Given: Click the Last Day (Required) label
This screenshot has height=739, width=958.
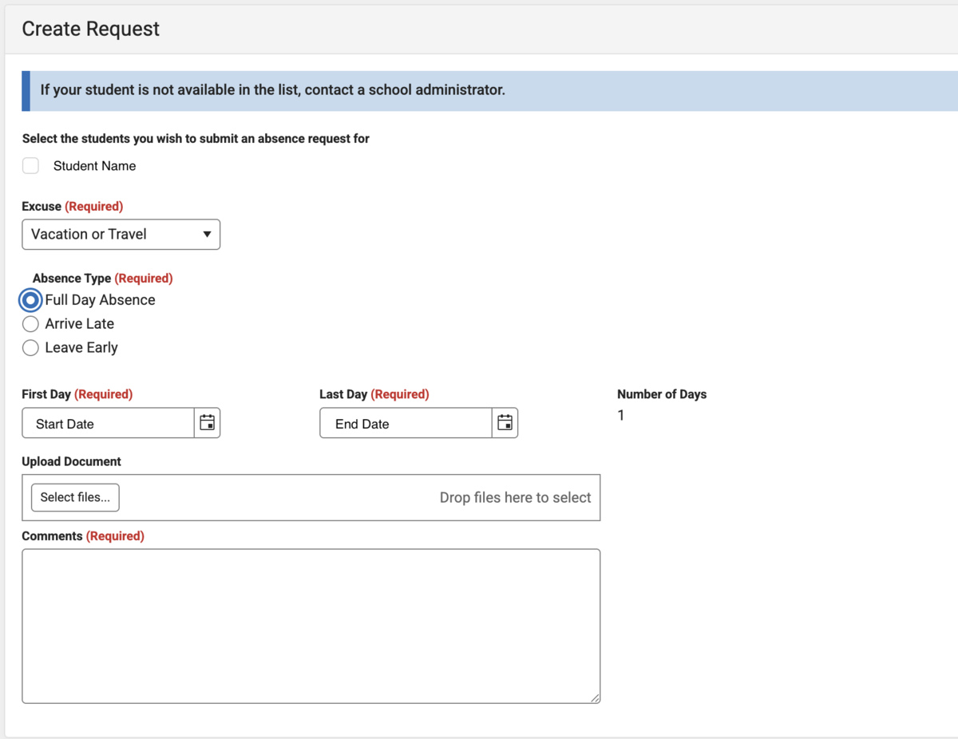Looking at the screenshot, I should pos(374,394).
